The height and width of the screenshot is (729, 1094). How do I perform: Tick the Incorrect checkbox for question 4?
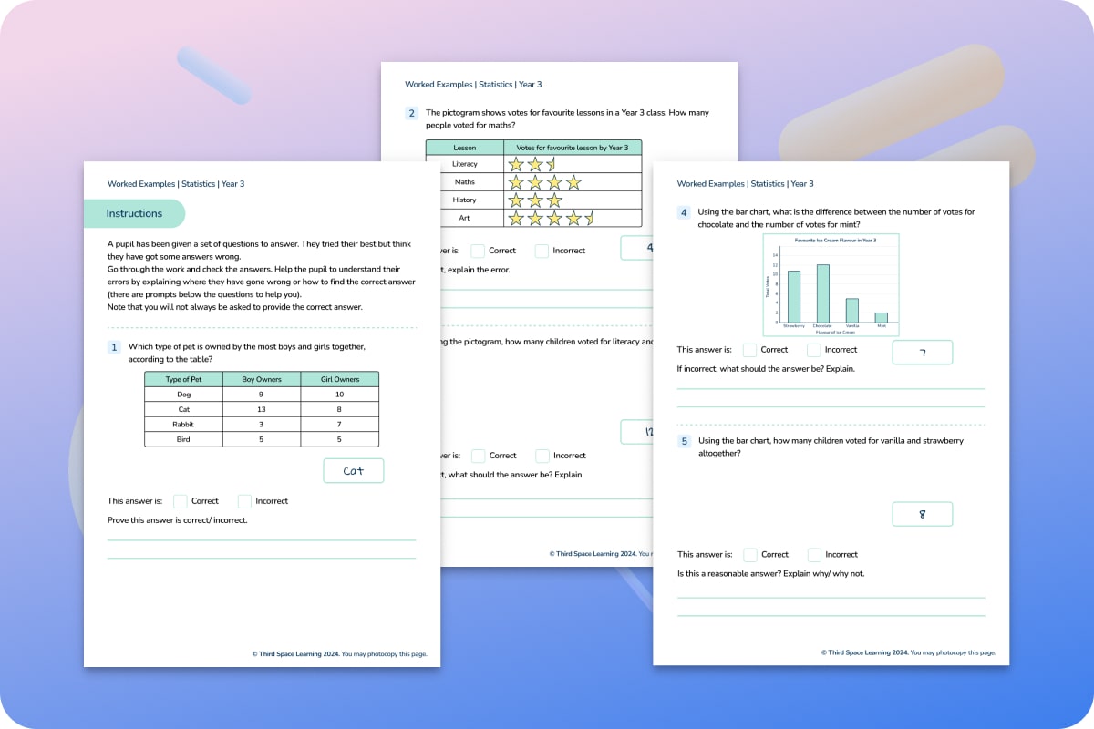814,350
